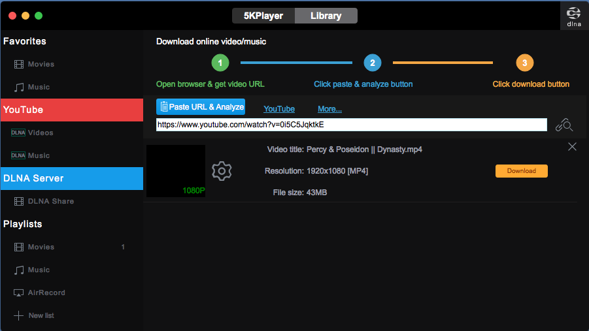Image resolution: width=589 pixels, height=331 pixels.
Task: Click the analyze link magnifier icon
Action: (564, 125)
